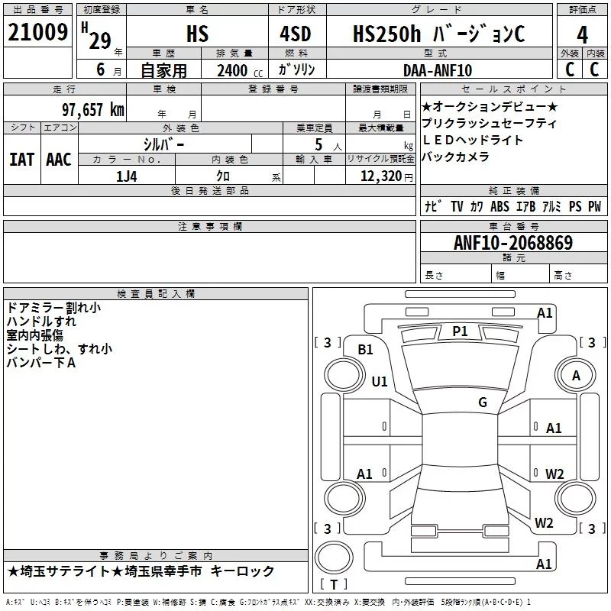This screenshot has width=611, height=611.
Task: Click inspector note バンパー下A
Action: [x=41, y=363]
